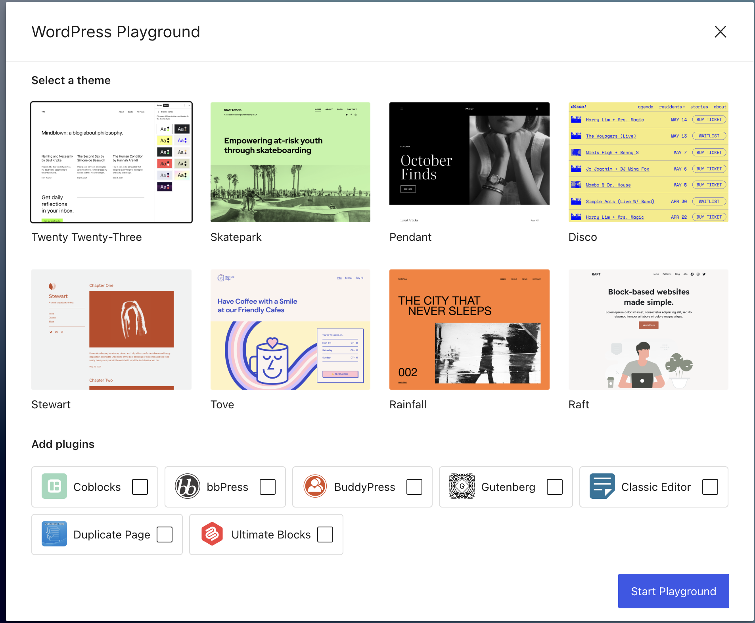
Task: Check the Duplicate Page plugin box
Action: click(x=165, y=535)
